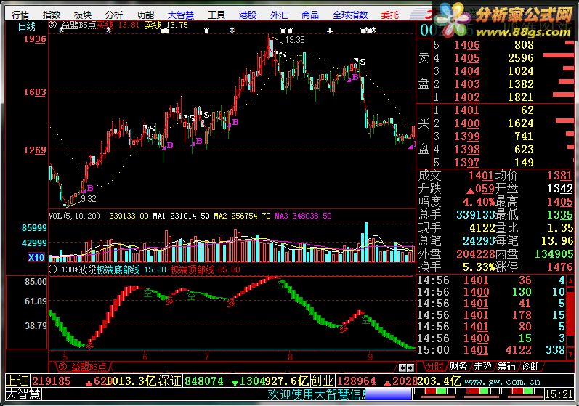Click sell level 1 price 1402
This screenshot has height=406, width=579.
pyautogui.click(x=466, y=97)
